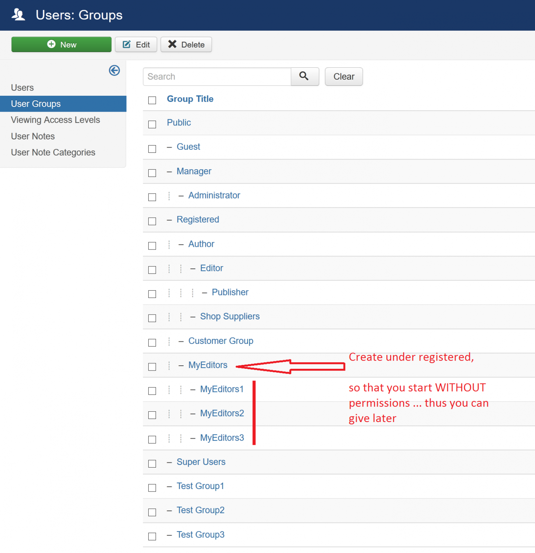Image resolution: width=535 pixels, height=553 pixels.
Task: Check the Super Users group checkbox
Action: (x=152, y=463)
